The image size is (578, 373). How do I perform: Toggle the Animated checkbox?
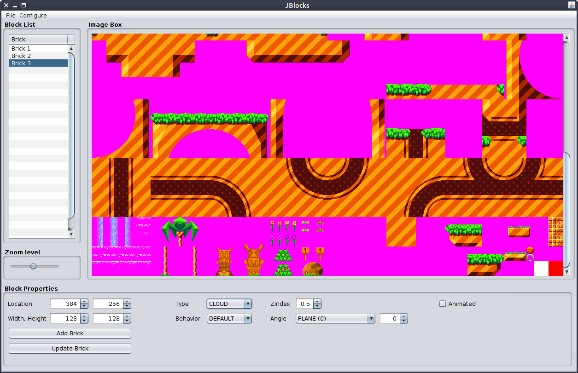pyautogui.click(x=443, y=304)
